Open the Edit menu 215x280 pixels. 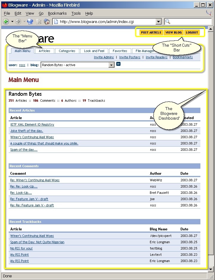[18, 13]
